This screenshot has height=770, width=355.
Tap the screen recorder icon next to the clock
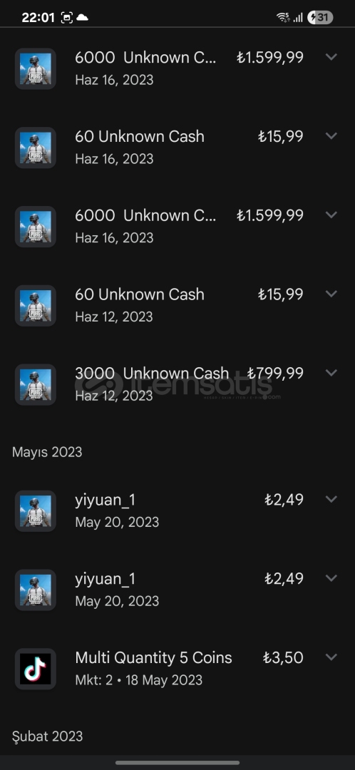click(x=67, y=18)
